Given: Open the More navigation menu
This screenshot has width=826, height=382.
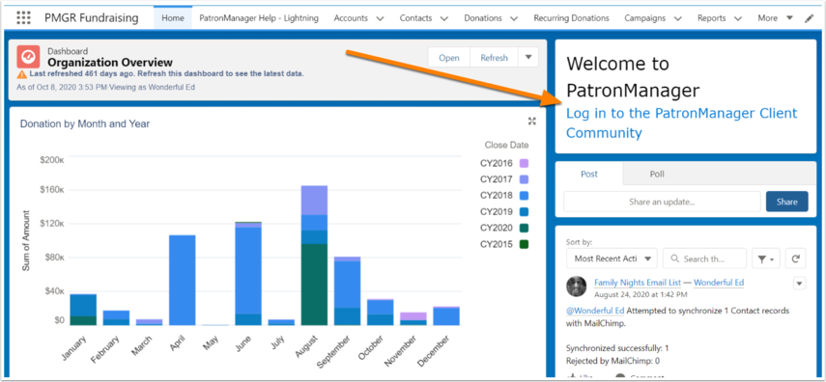Looking at the screenshot, I should (x=776, y=18).
